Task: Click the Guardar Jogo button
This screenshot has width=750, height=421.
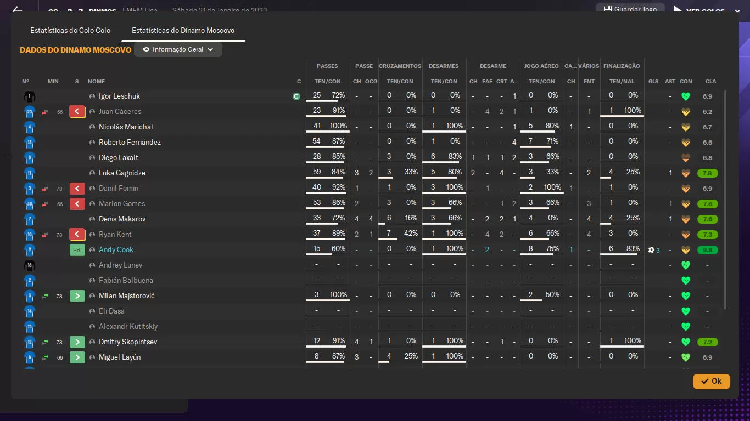Action: click(x=630, y=9)
